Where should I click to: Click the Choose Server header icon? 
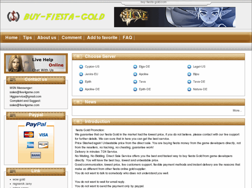tap(78, 57)
